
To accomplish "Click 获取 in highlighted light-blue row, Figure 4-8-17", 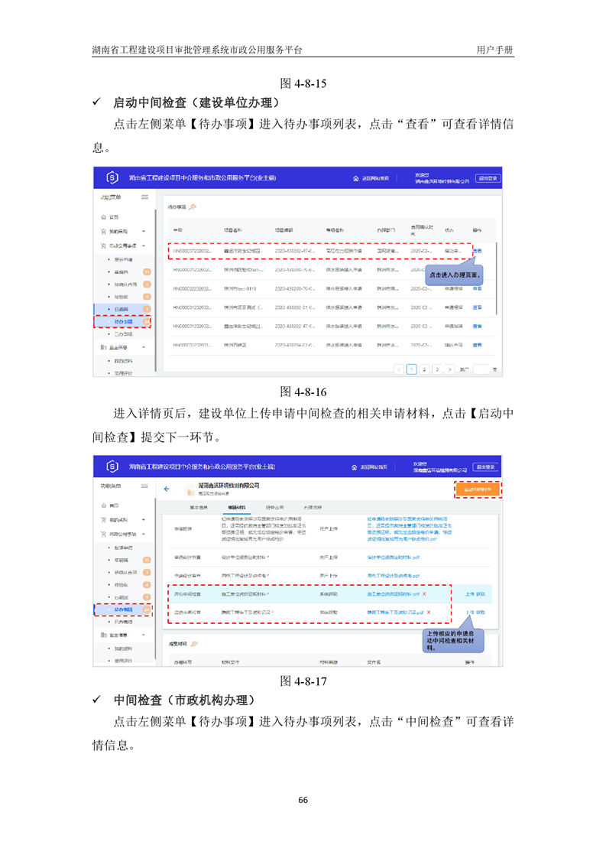I will tap(480, 594).
